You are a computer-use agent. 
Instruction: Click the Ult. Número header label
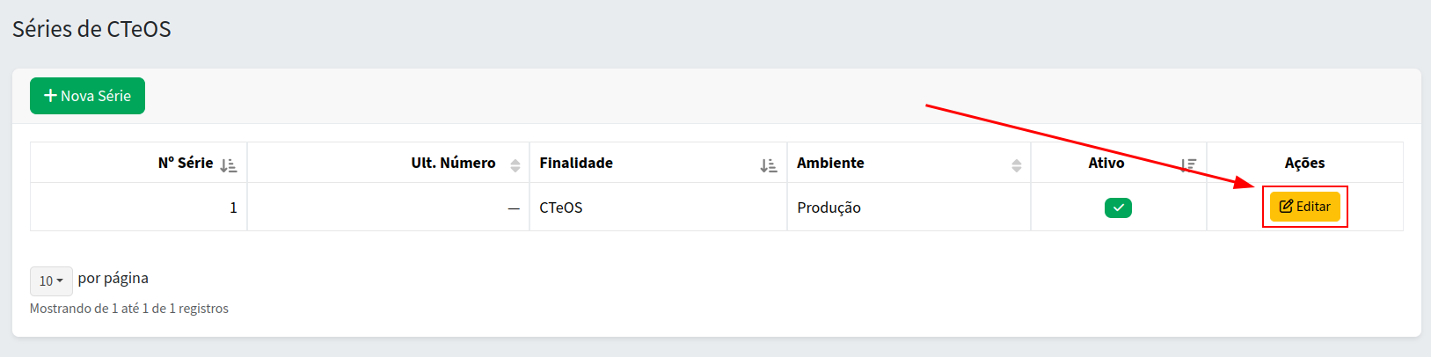[453, 163]
